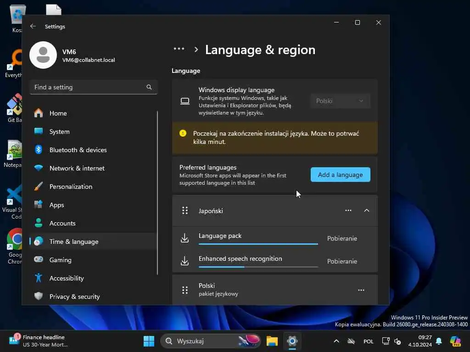Click the cloud sync tray icon
The image size is (470, 352).
click(351, 341)
